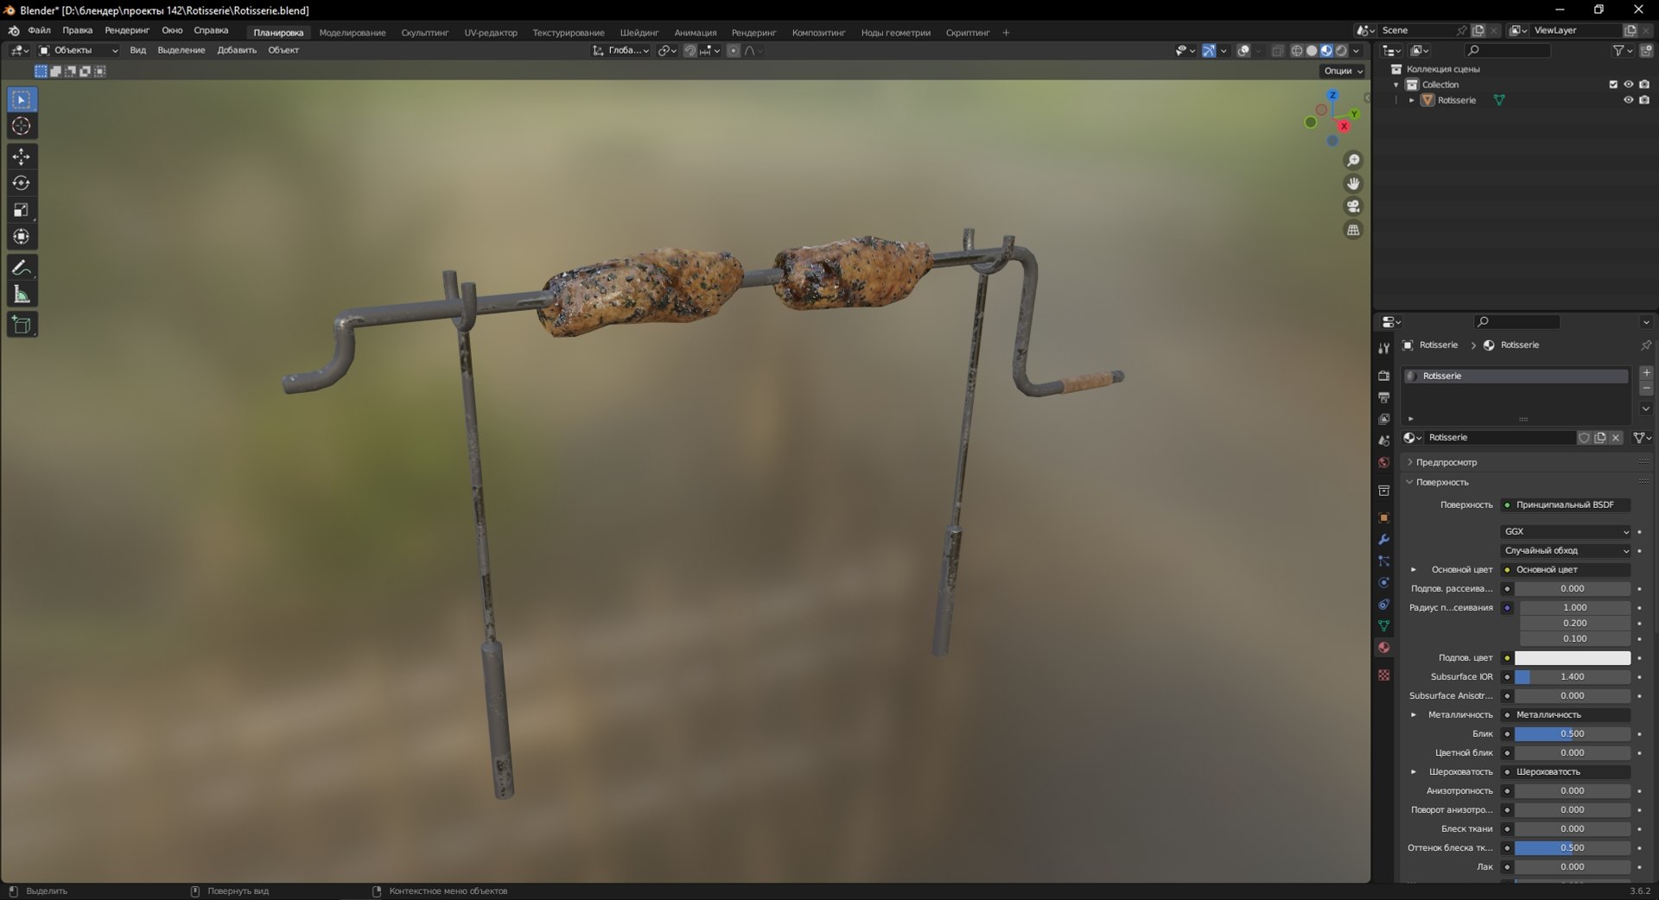Hide Rotisserie object eye icon

1629,100
